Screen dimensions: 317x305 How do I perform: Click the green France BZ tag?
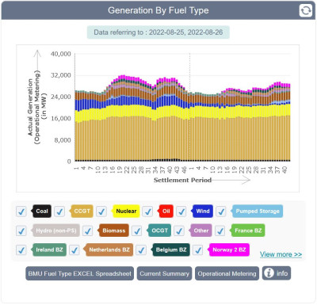[247, 231]
